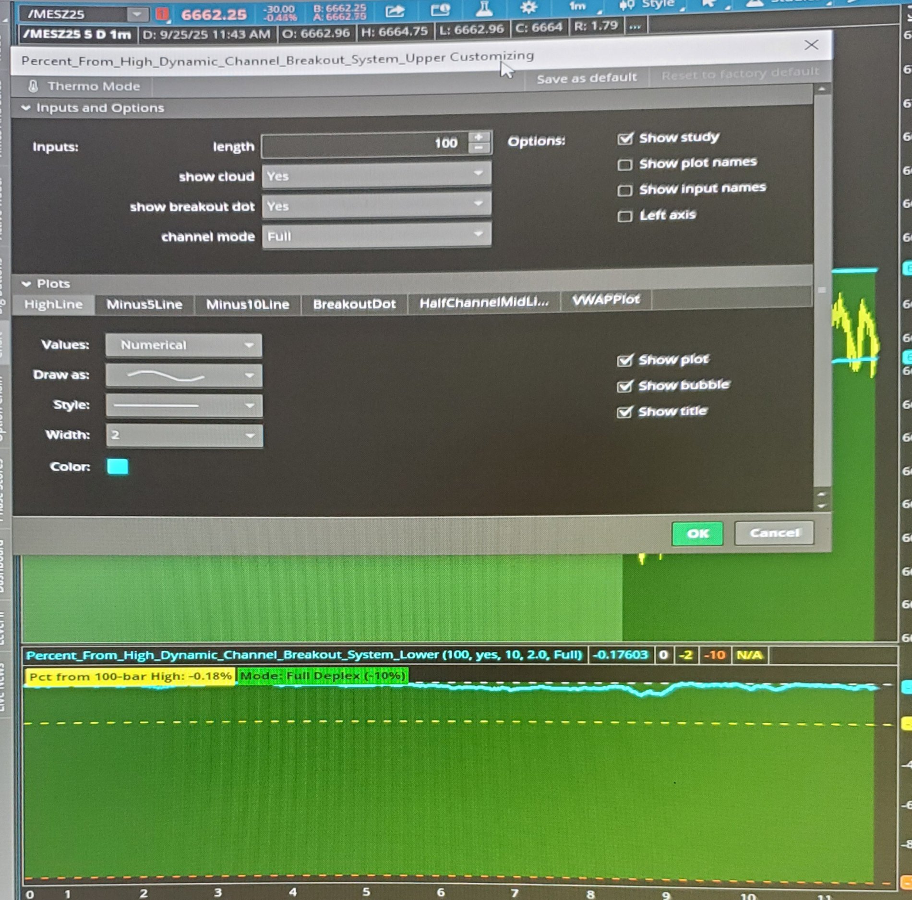Select the VWAPPlot tab
The image size is (912, 900).
pos(606,300)
